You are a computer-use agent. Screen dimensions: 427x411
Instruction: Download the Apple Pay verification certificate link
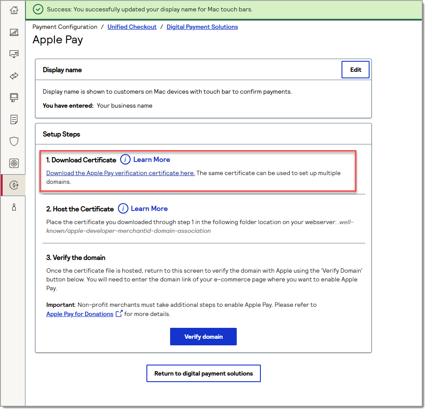121,173
